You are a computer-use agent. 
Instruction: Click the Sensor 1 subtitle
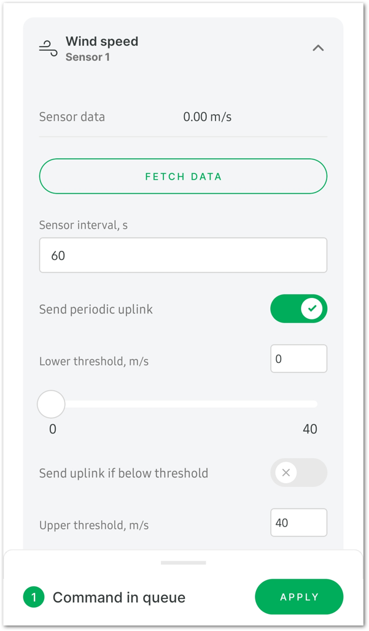click(87, 57)
